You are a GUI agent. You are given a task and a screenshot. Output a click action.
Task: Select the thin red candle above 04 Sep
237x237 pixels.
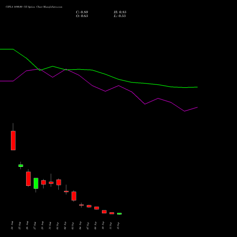(82, 205)
